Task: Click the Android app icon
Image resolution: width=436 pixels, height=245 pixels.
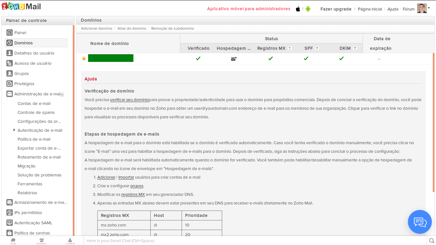Action: pos(308,9)
